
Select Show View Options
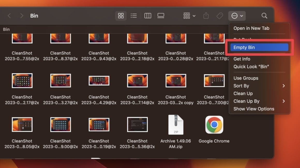coord(254,109)
